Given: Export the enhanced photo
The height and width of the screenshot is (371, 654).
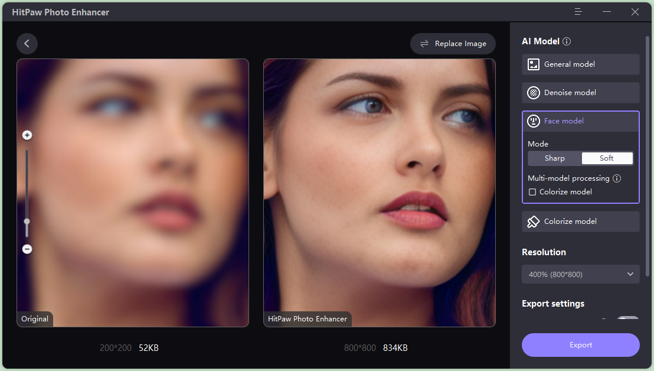Looking at the screenshot, I should 581,344.
